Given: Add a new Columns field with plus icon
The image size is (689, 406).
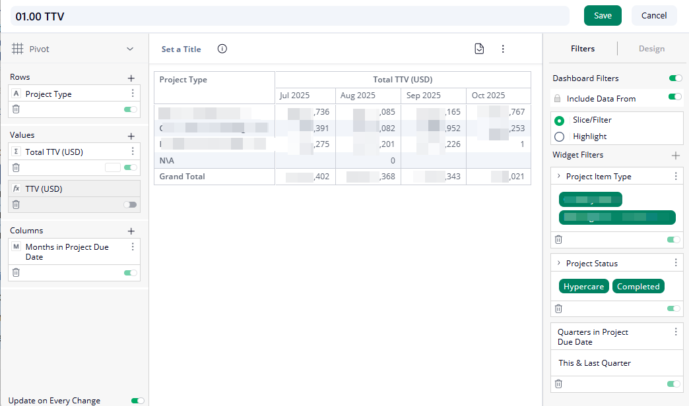Looking at the screenshot, I should (131, 231).
